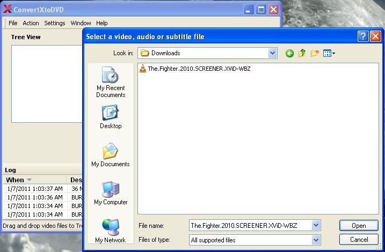The image size is (385, 252).
Task: Minimize the ConvertXtoDVD window
Action: pyautogui.click(x=249, y=10)
